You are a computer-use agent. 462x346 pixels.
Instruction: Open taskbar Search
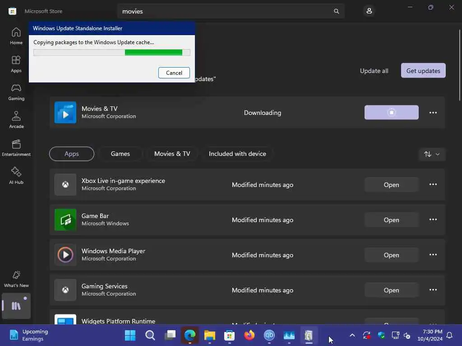pyautogui.click(x=150, y=335)
